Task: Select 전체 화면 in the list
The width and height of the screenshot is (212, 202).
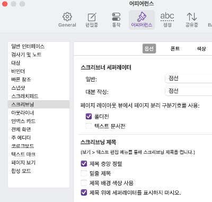Action: pyautogui.click(x=39, y=129)
